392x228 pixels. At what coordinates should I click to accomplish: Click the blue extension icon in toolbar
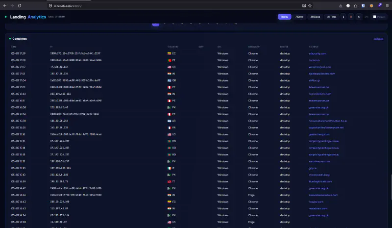[x=363, y=6]
